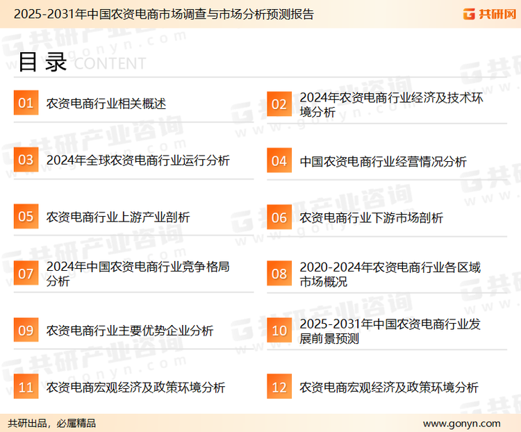This screenshot has height=432, width=521.
Task: Select the orange 04 number badge
Action: coord(279,160)
